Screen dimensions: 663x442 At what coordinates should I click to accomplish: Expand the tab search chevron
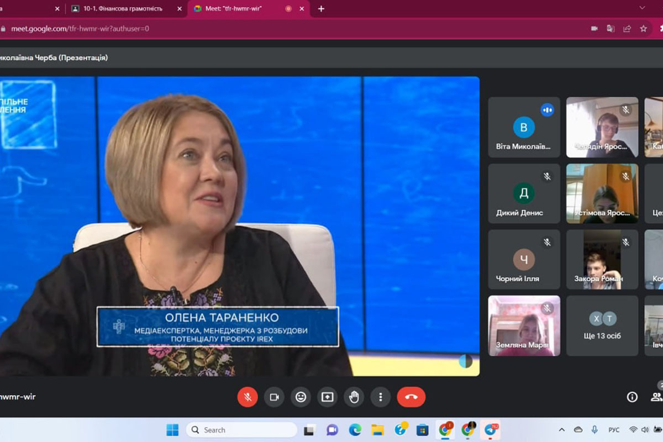coord(642,8)
